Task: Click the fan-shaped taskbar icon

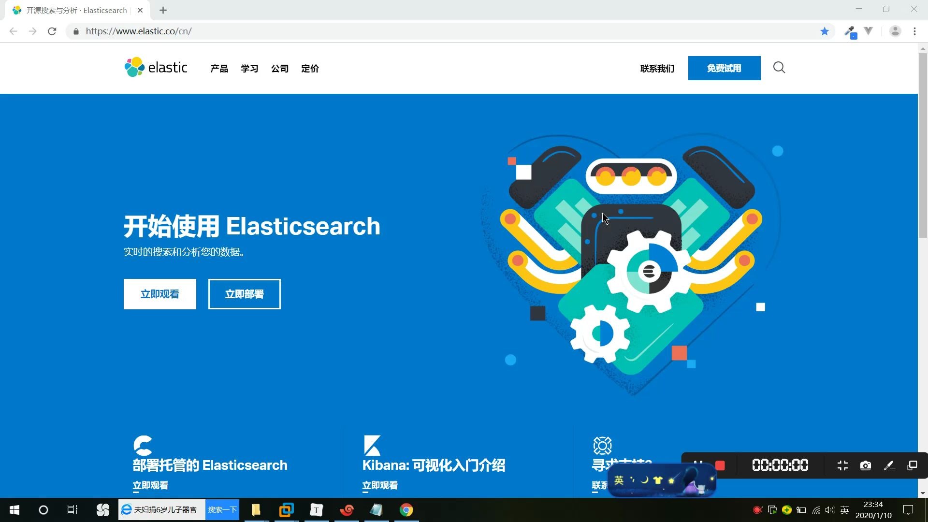Action: [102, 510]
